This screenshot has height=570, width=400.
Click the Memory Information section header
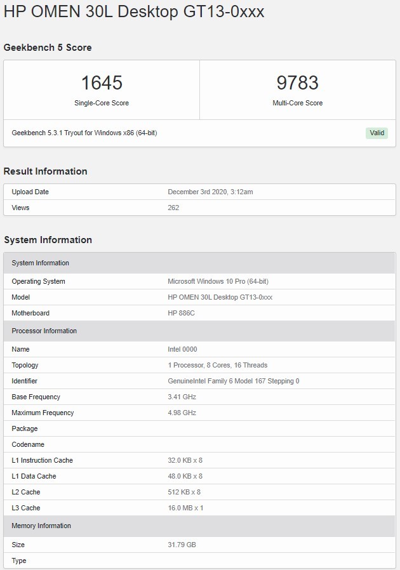pos(199,526)
